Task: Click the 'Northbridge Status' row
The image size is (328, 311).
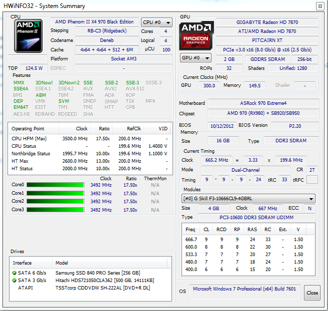Action: 90,154
